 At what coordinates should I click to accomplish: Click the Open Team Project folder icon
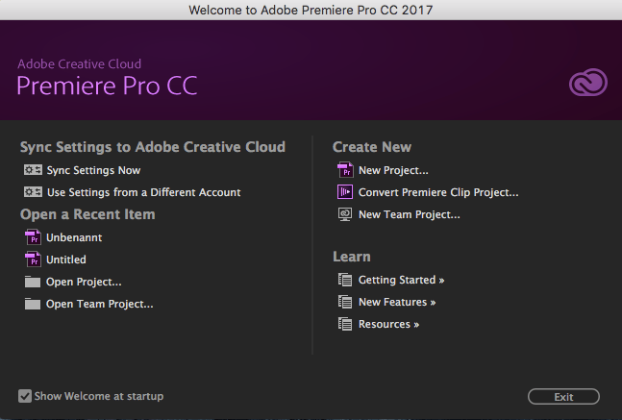tap(33, 304)
